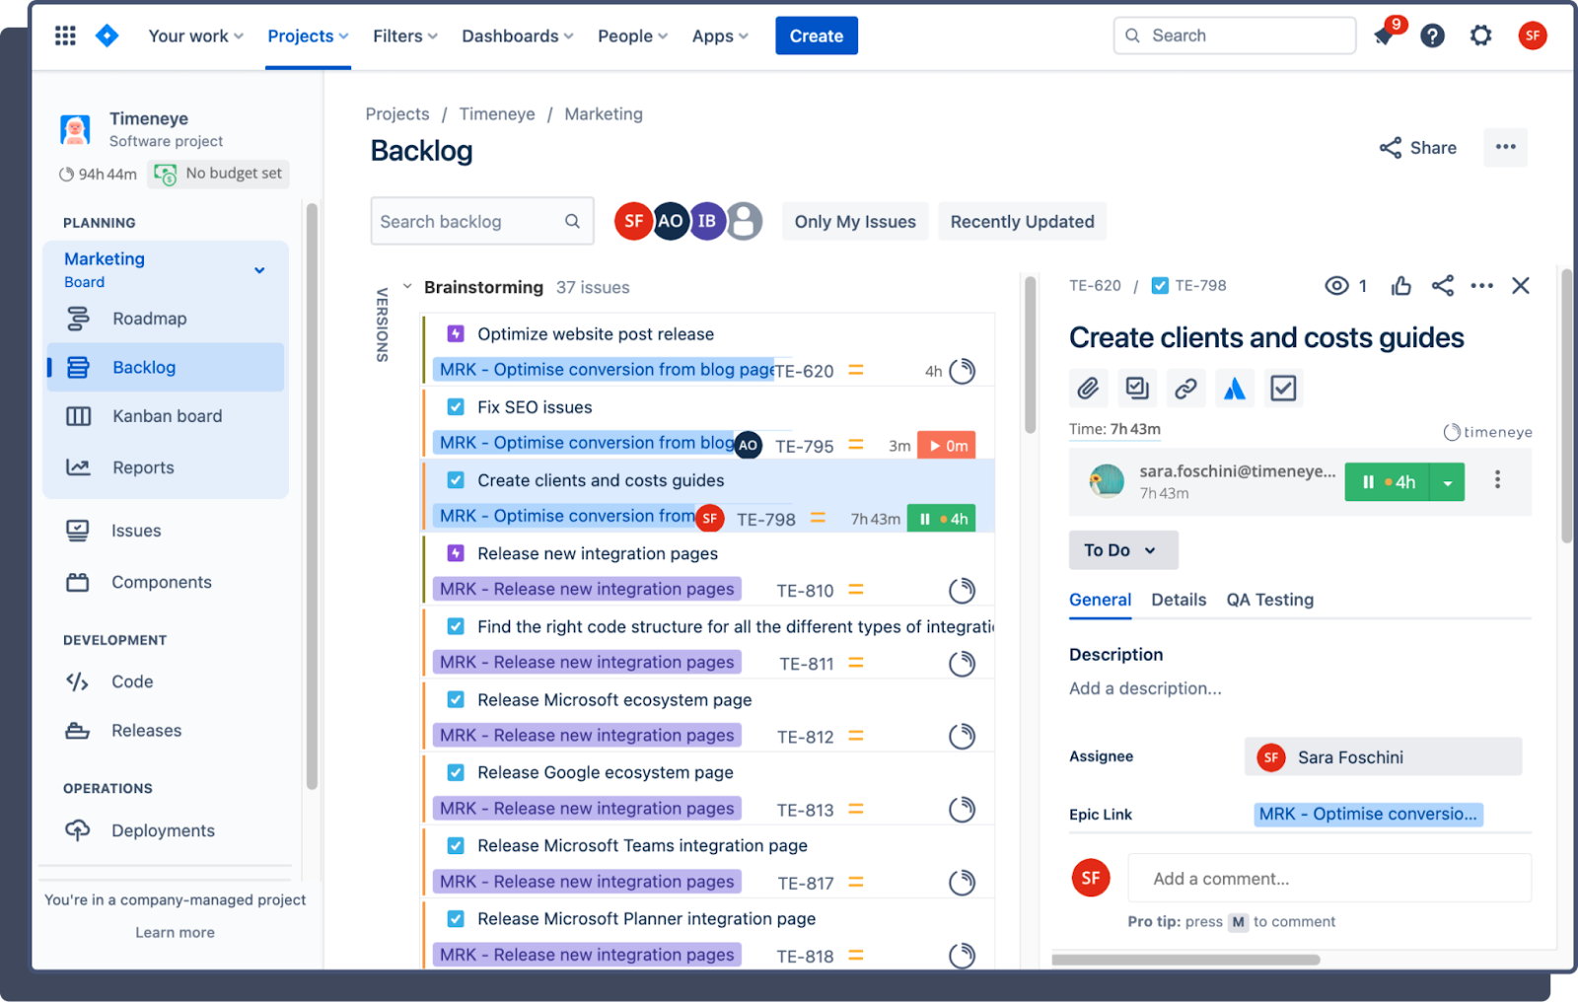The height and width of the screenshot is (1002, 1578).
Task: Pause the green 4h timer in issue panel
Action: point(1387,482)
